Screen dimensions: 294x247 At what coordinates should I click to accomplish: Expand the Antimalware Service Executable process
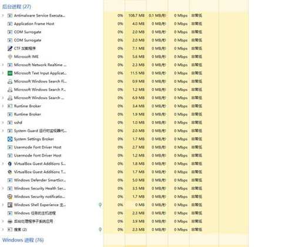pyautogui.click(x=3, y=15)
